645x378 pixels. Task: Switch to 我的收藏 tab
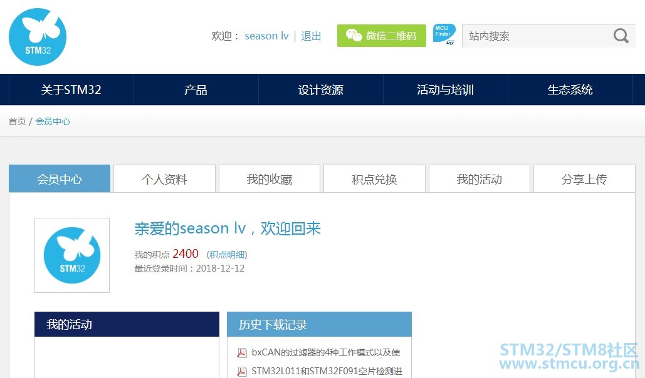click(x=270, y=179)
